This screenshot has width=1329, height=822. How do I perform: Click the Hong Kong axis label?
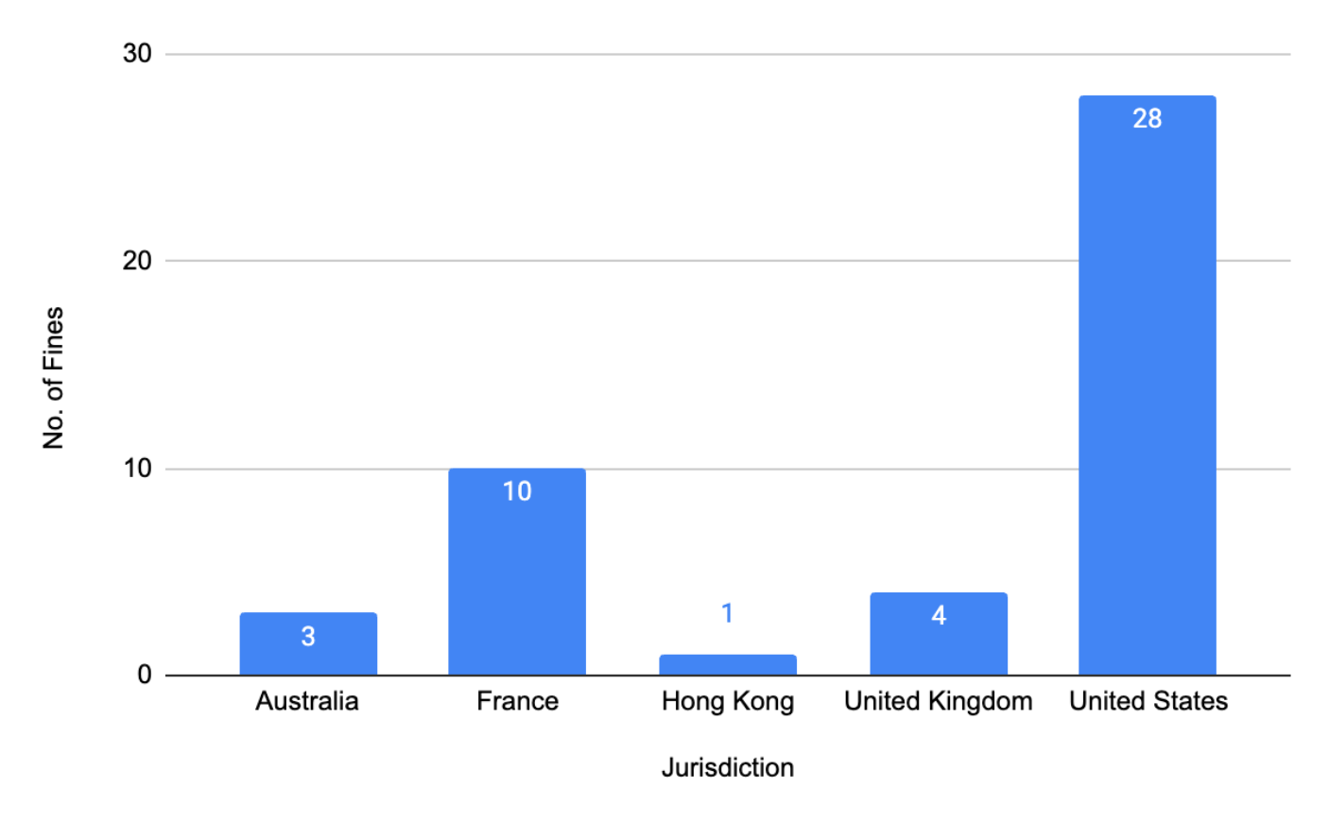pyautogui.click(x=728, y=702)
